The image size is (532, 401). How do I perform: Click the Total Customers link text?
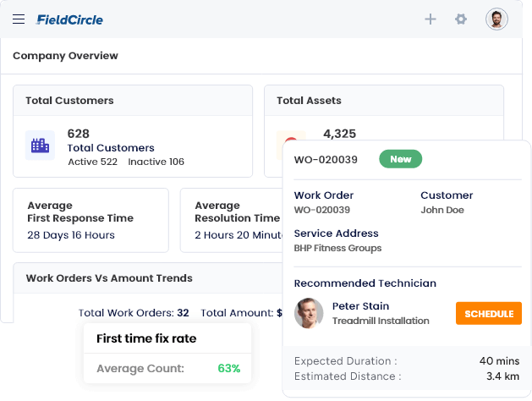[x=111, y=148]
